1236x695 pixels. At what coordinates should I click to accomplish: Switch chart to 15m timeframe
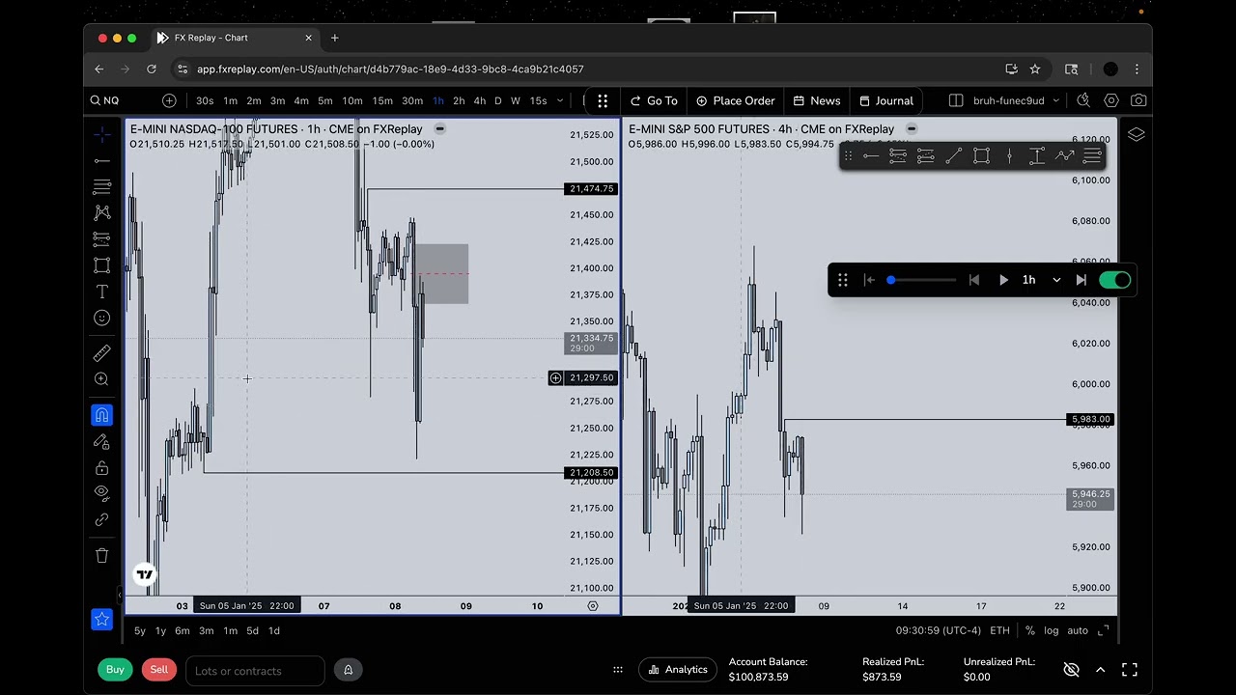pyautogui.click(x=382, y=100)
